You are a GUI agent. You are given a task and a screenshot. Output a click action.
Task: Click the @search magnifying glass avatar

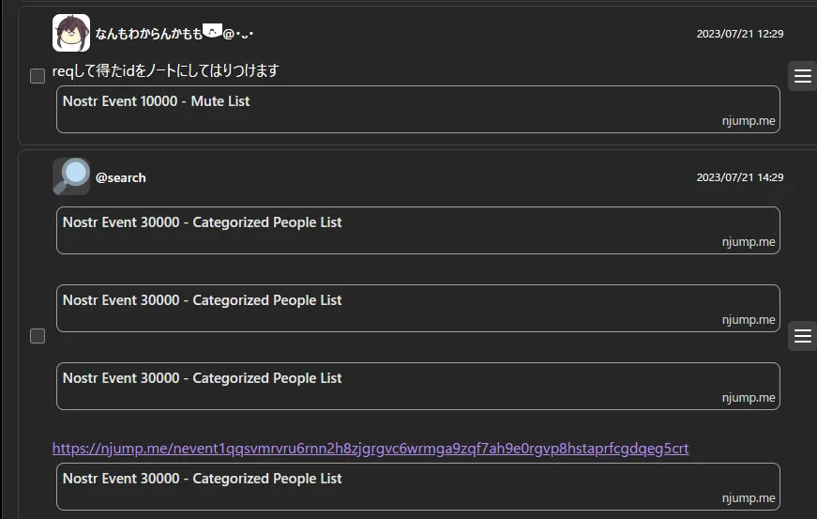click(x=71, y=176)
